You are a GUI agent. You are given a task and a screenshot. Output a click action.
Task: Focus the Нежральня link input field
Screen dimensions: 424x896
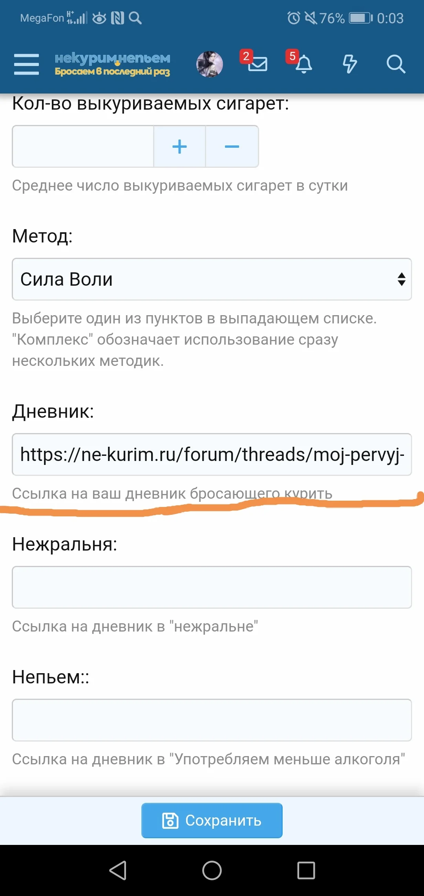(212, 588)
